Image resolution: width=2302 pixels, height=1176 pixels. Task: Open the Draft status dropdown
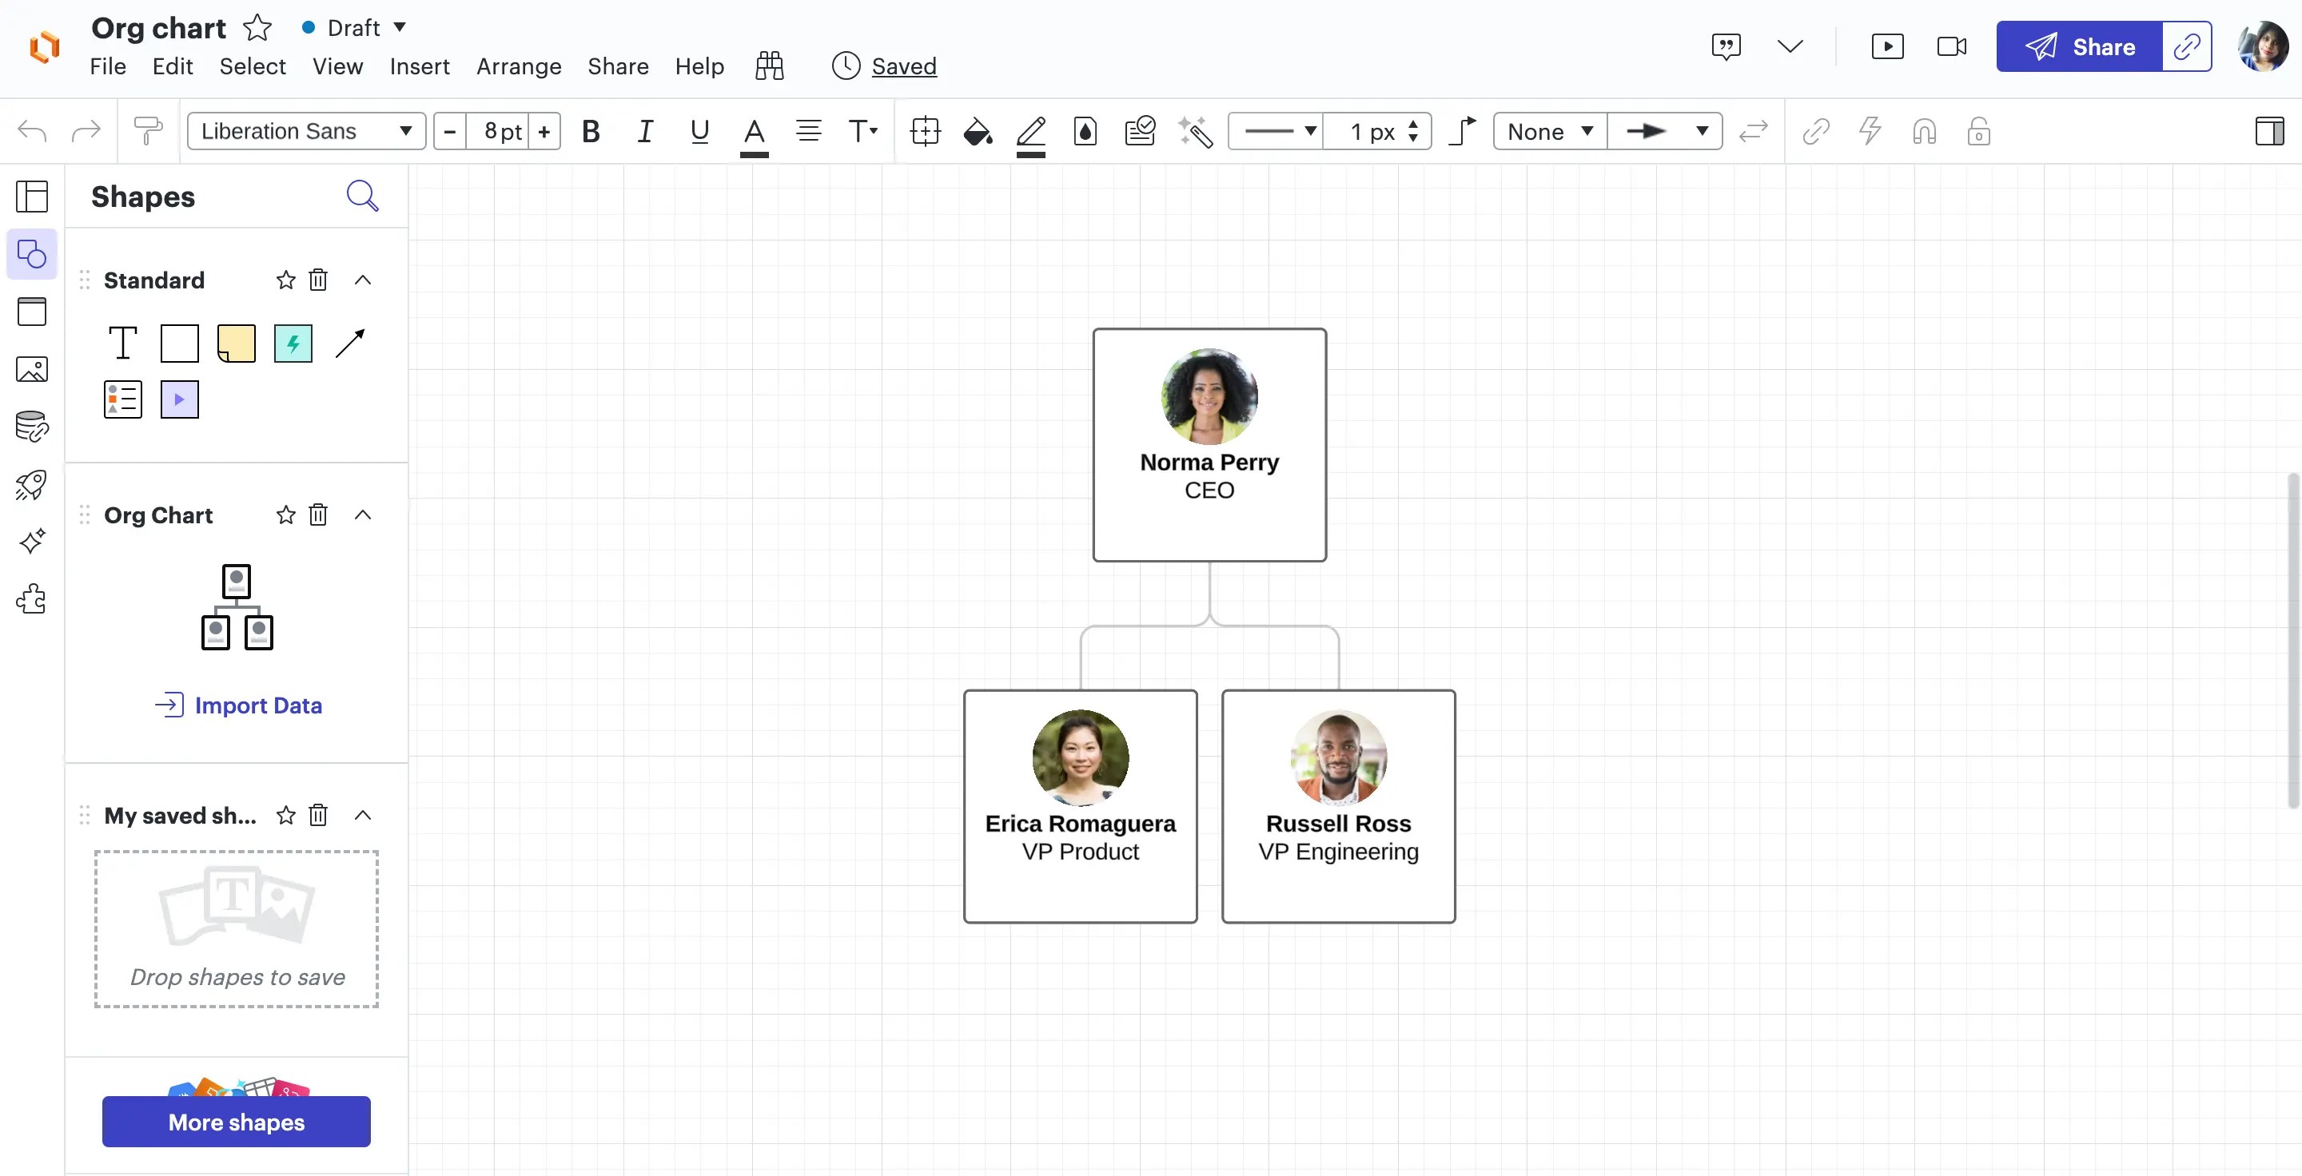point(355,28)
